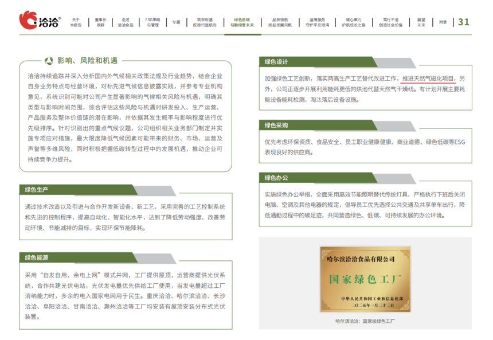Click the text “自发自用，余电上网”
The width and height of the screenshot is (493, 340).
[x=69, y=275]
